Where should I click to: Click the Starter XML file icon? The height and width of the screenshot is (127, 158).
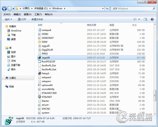[x=39, y=101]
